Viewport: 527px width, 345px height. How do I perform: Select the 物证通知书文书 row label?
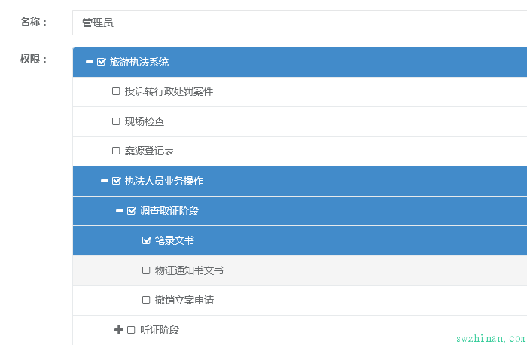[x=189, y=270]
